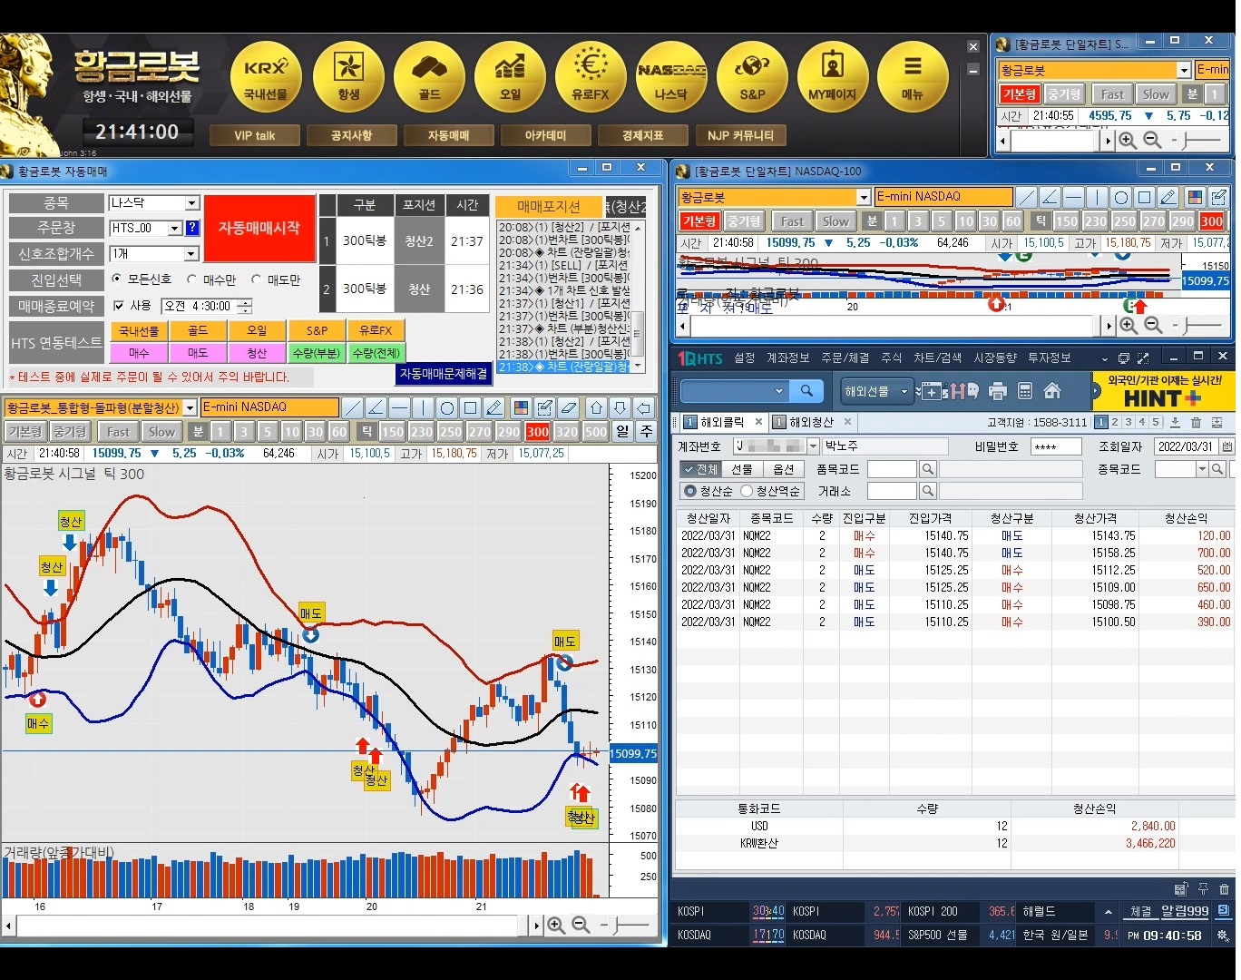The image size is (1241, 980).
Task: Zoom out on the main chart with magnifier minus
Action: 581,925
